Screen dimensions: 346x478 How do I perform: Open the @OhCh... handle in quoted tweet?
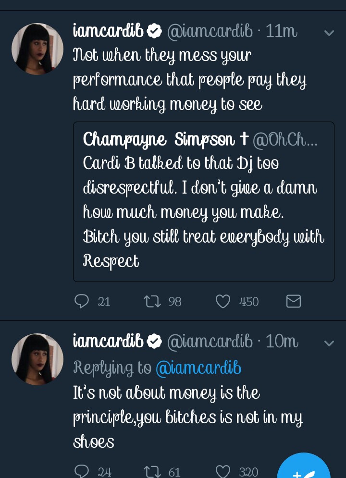(285, 140)
